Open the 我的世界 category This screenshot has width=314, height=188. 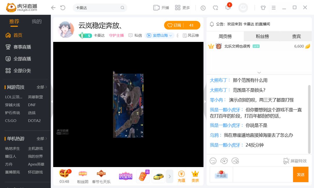tap(35, 156)
